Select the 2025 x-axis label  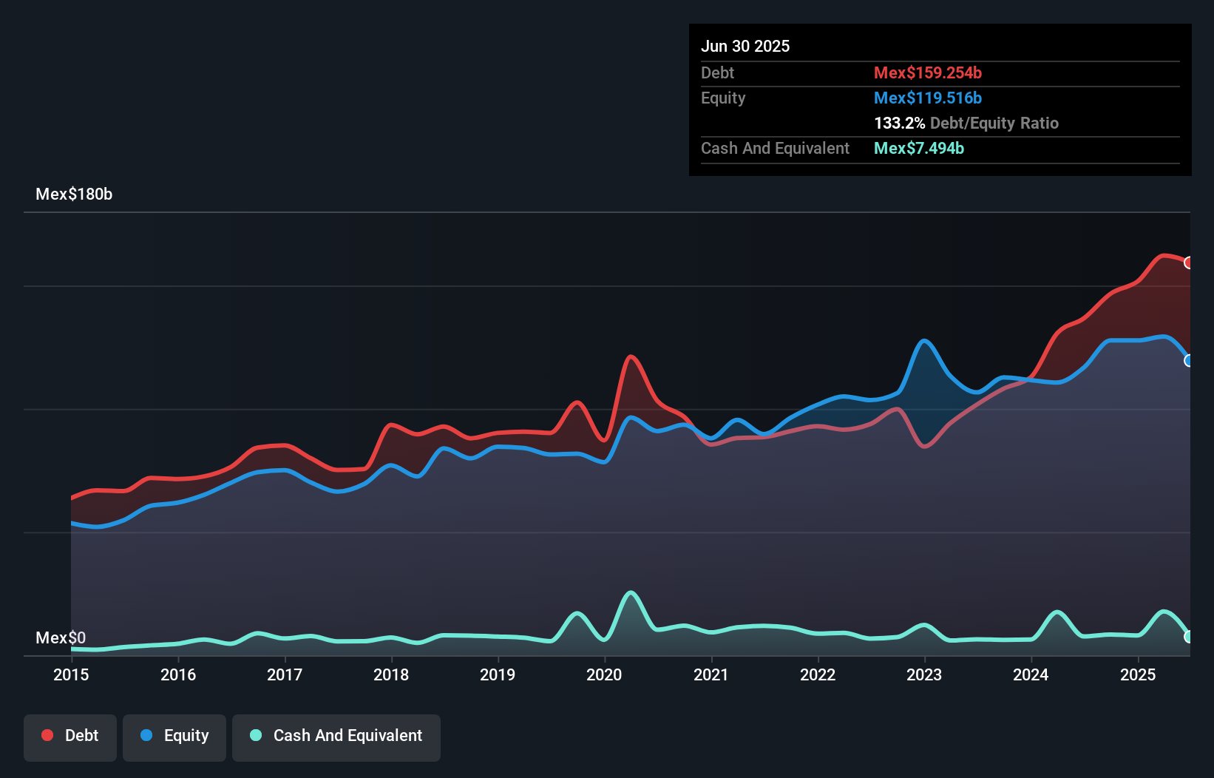(1137, 674)
